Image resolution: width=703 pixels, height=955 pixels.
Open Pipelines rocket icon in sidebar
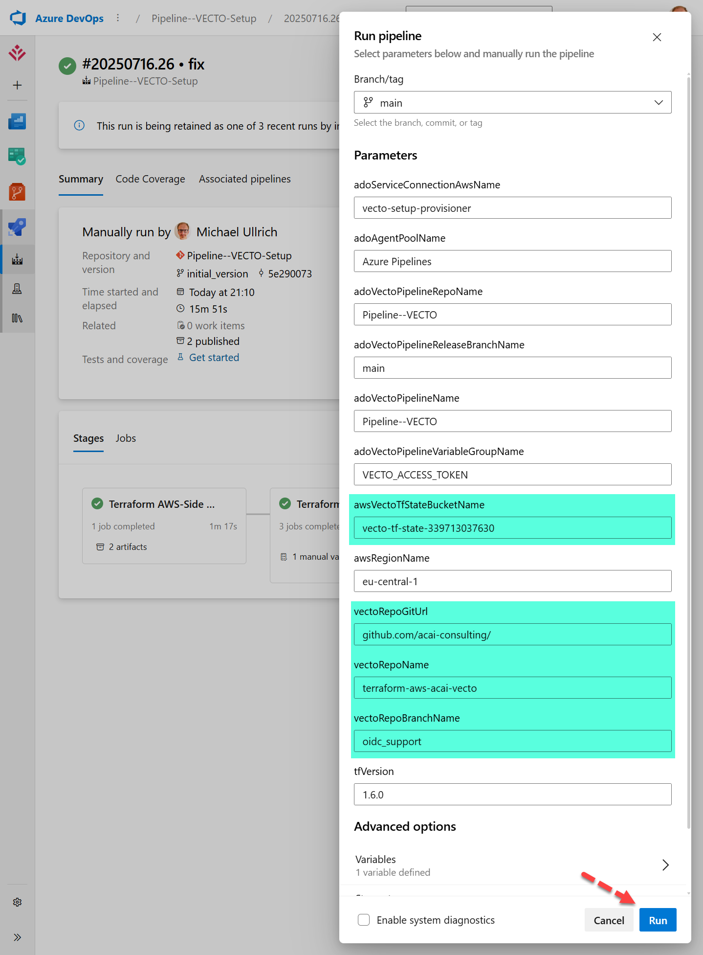pos(17,227)
